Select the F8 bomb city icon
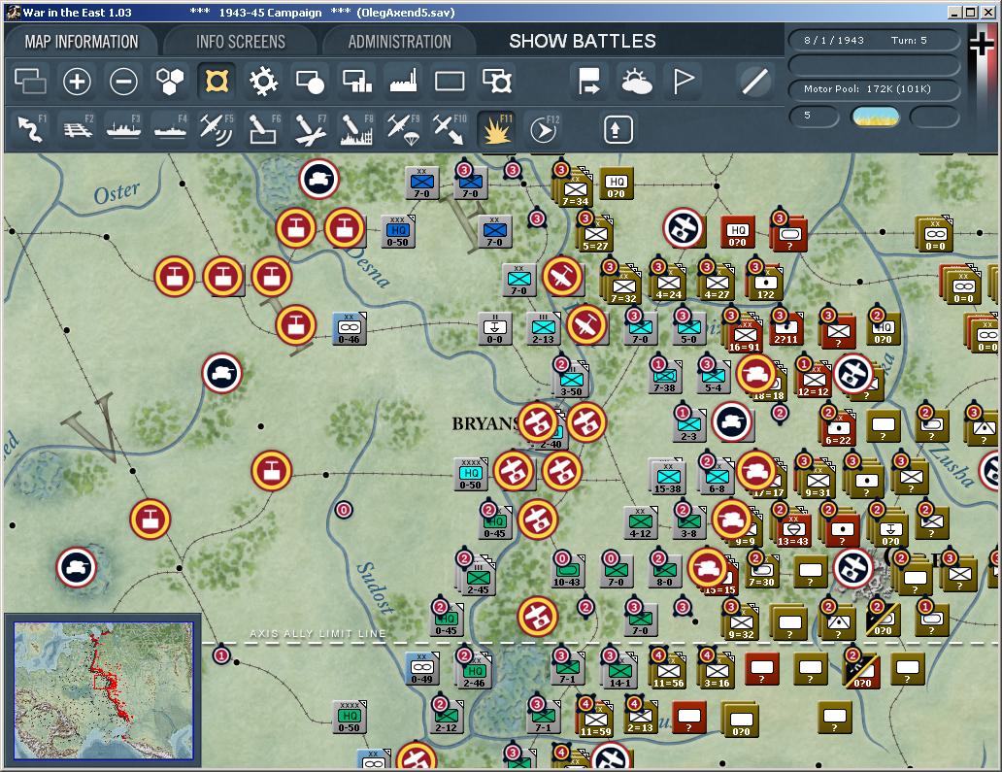This screenshot has width=1002, height=772. click(356, 128)
